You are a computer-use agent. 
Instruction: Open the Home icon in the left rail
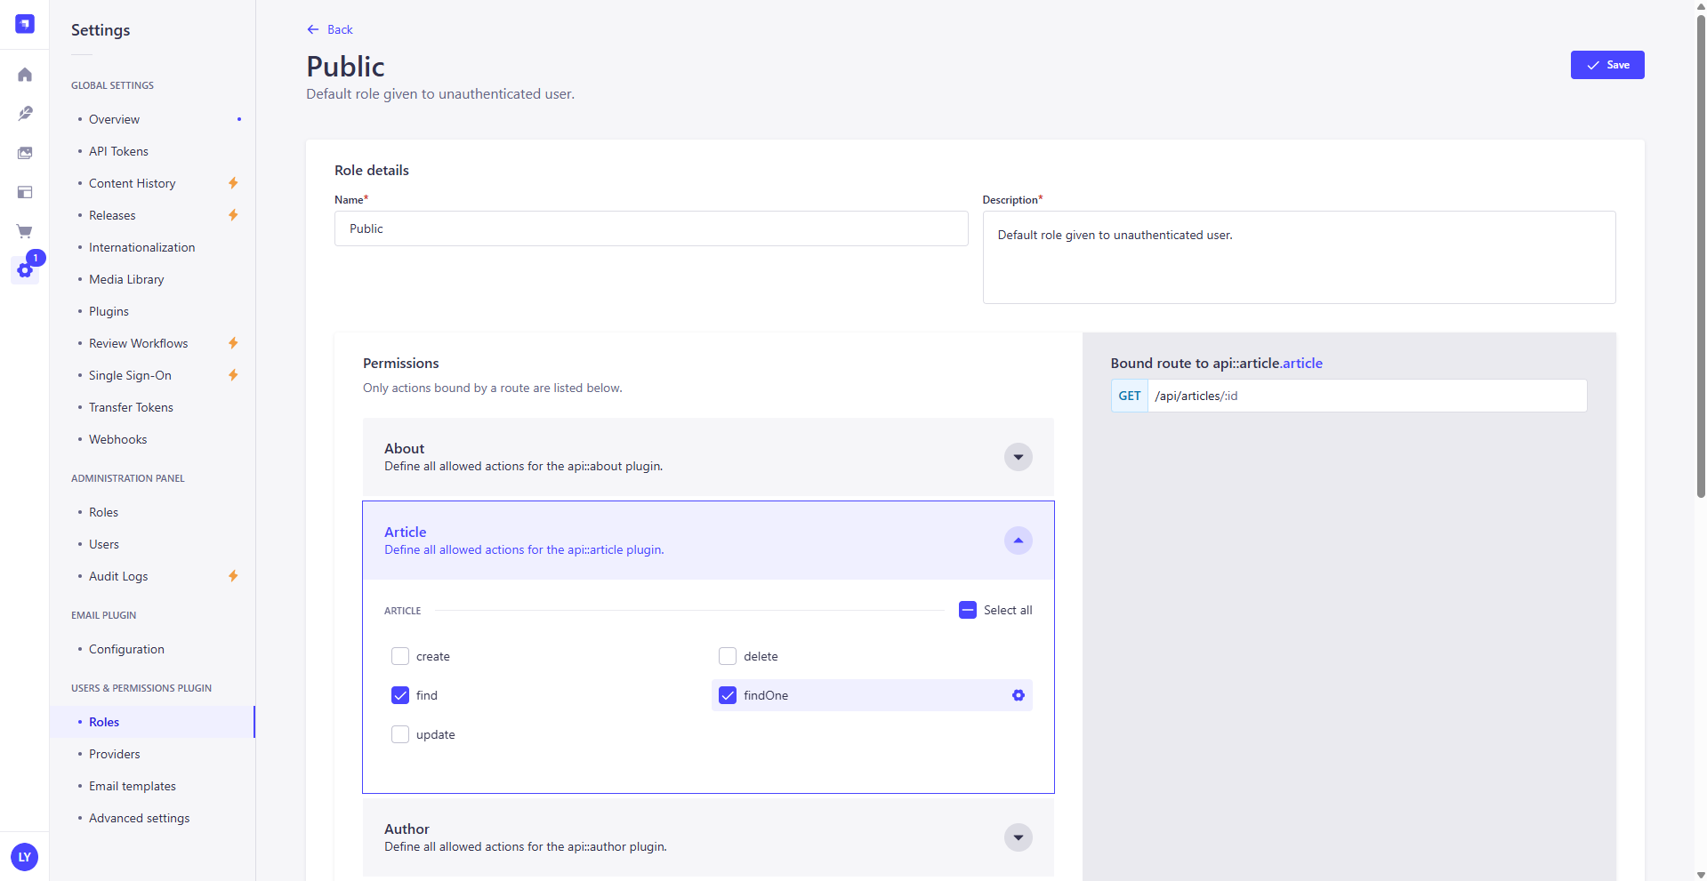point(25,75)
